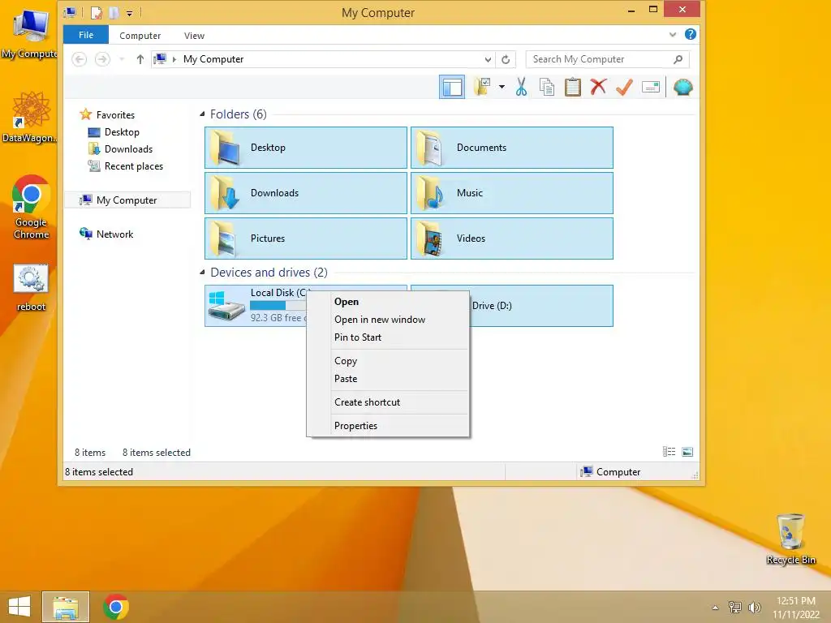Click the blue shell icon in toolbar

pyautogui.click(x=683, y=87)
